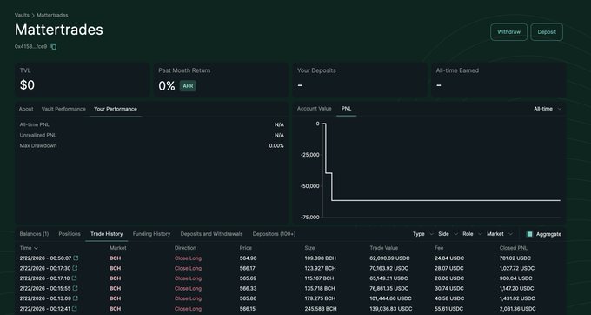Screen dimensions: 591x315
Task: Click the Direction column header
Action: (x=185, y=248)
